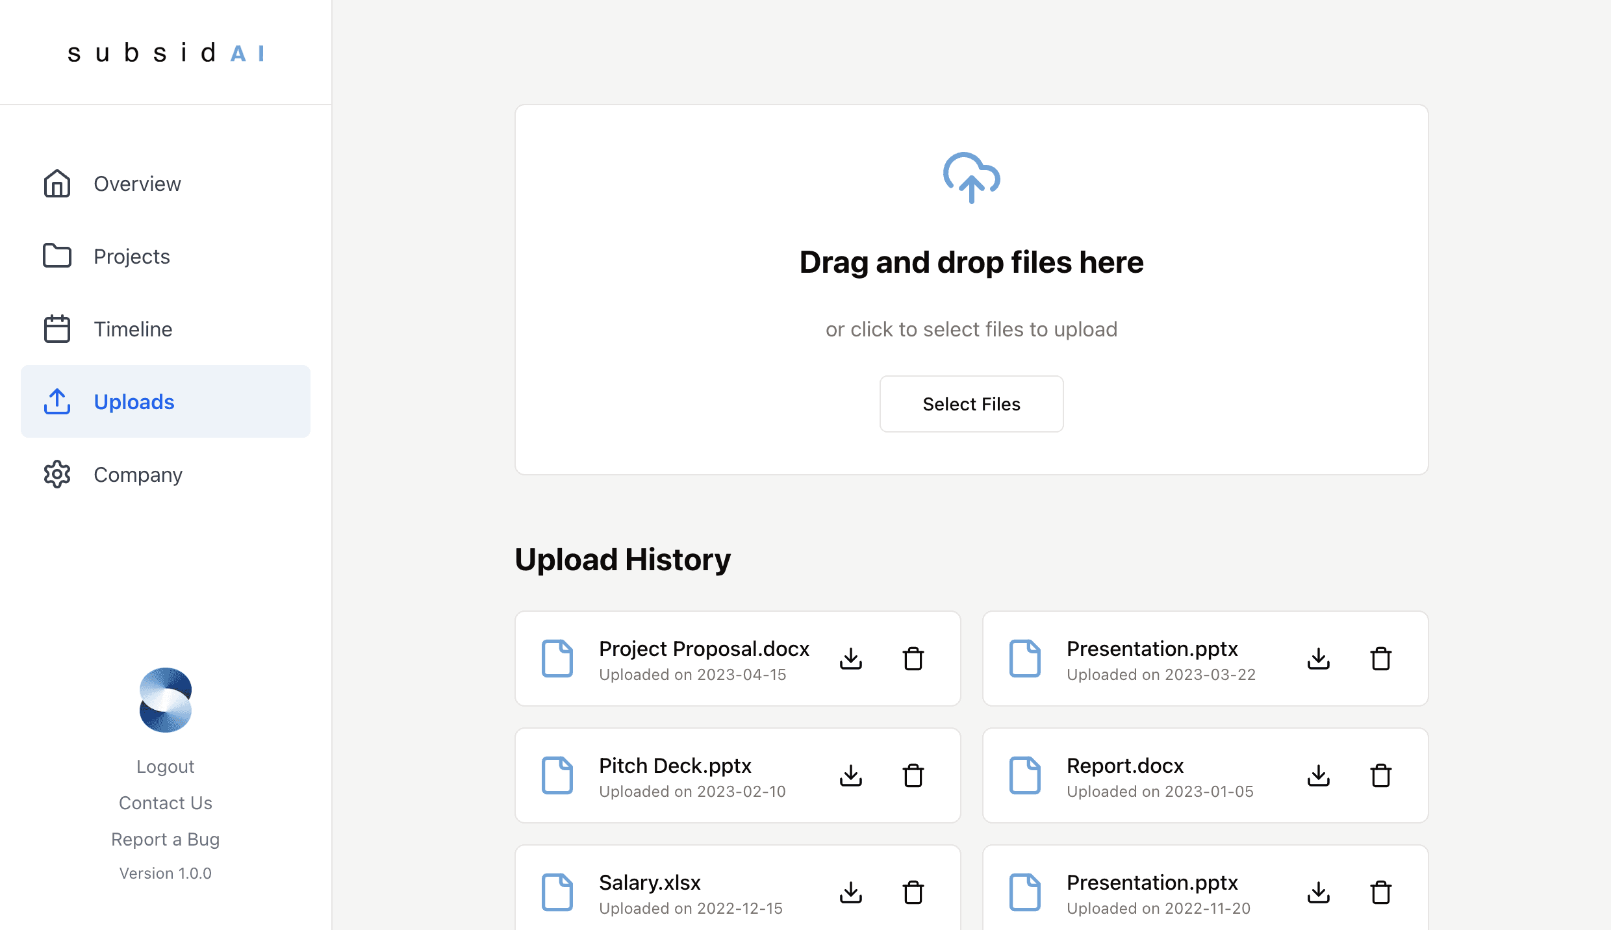
Task: Click 'Project Proposal.docx' file name
Action: (x=704, y=649)
